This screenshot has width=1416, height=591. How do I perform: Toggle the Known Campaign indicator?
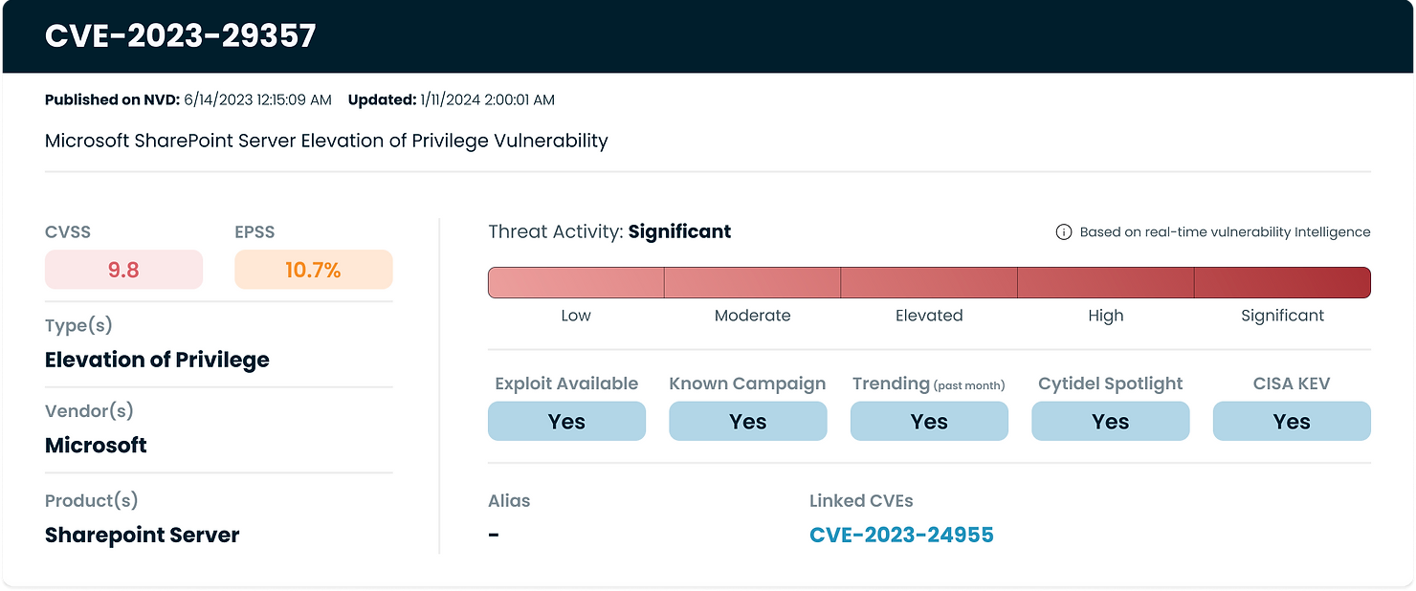[x=747, y=421]
